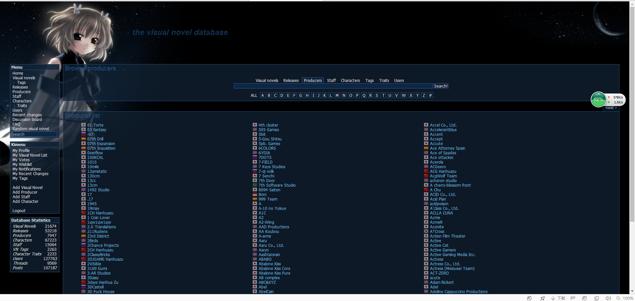This screenshot has width=635, height=301.
Task: Open Home in the sidebar menu
Action: [18, 73]
